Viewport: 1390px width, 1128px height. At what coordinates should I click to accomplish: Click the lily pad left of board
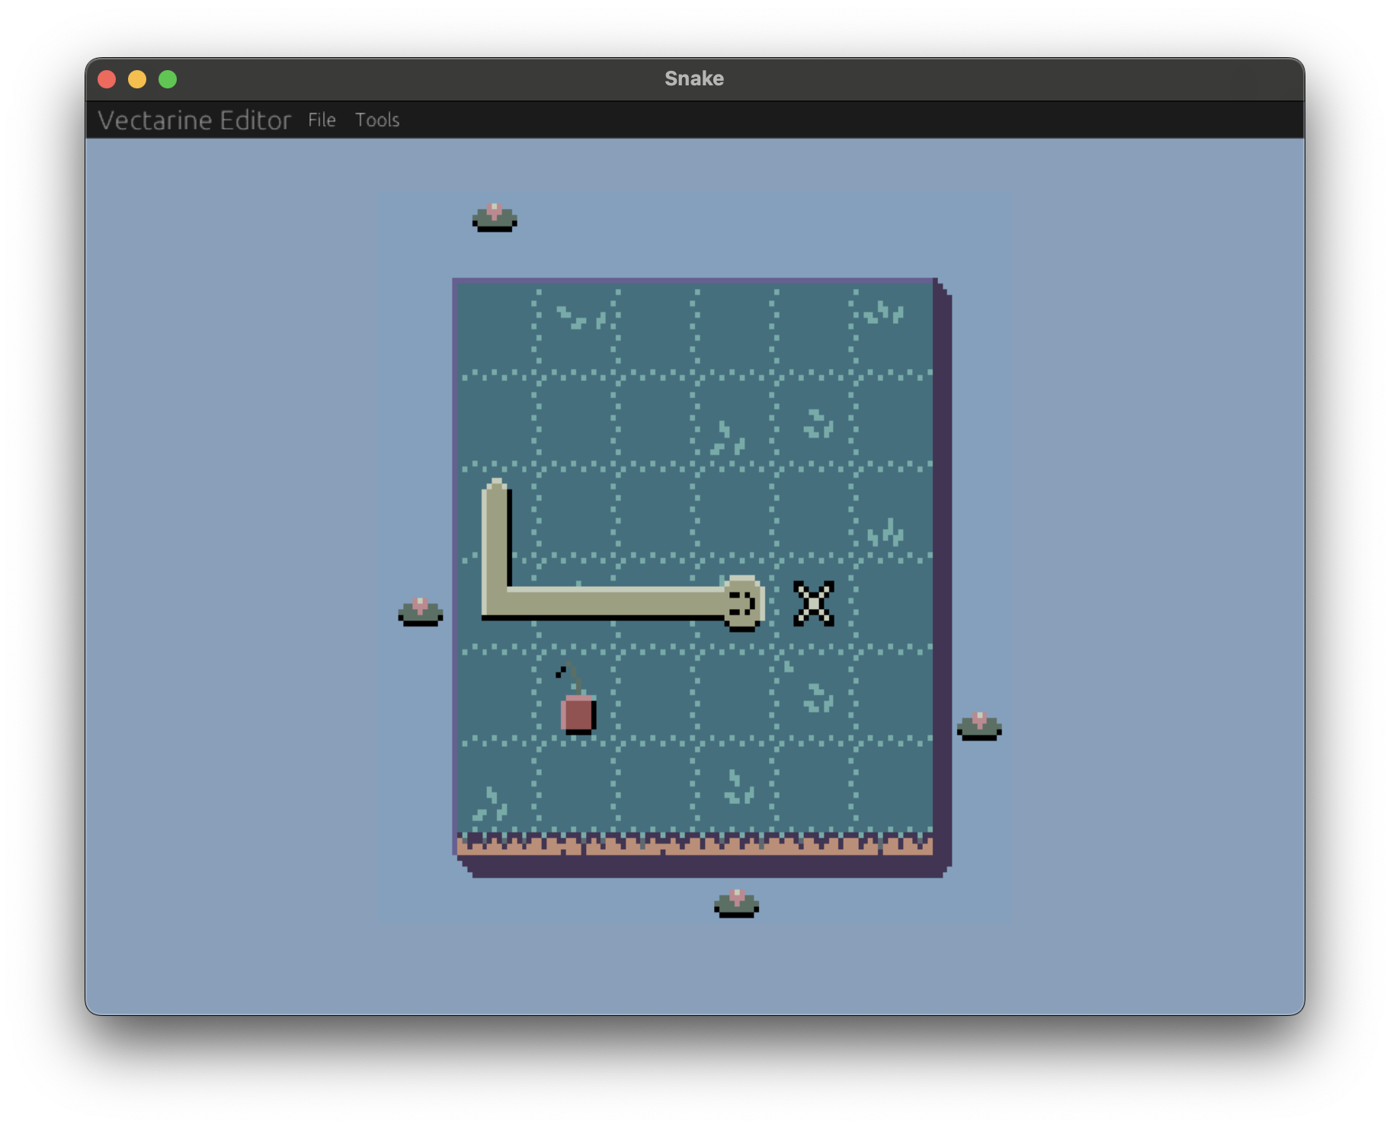pyautogui.click(x=420, y=612)
